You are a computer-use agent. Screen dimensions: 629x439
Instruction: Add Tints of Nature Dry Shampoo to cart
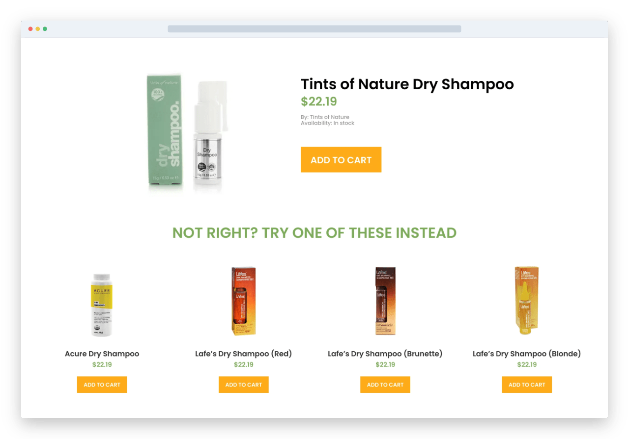click(x=341, y=159)
